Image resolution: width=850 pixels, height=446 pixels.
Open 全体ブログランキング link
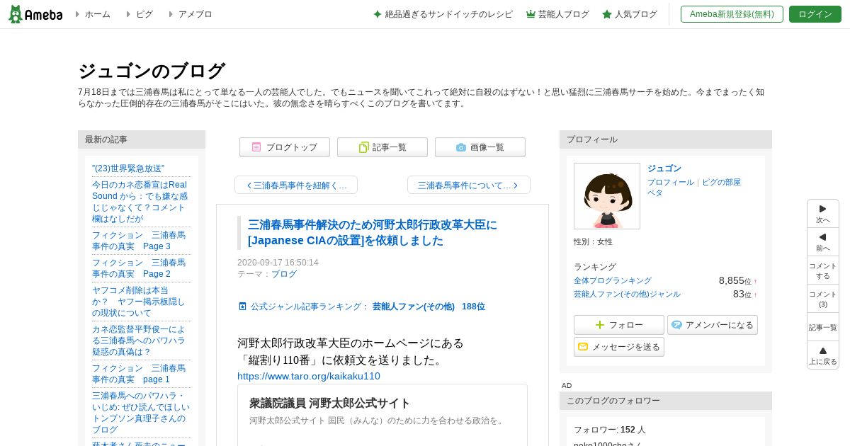tap(613, 280)
